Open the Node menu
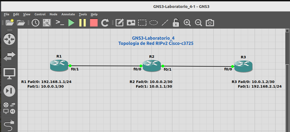The image size is (290, 132). (x=53, y=14)
